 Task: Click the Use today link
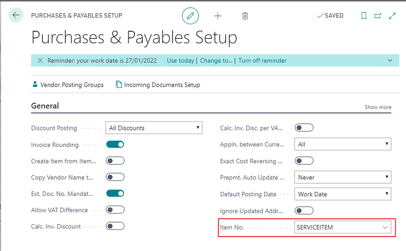pos(180,61)
